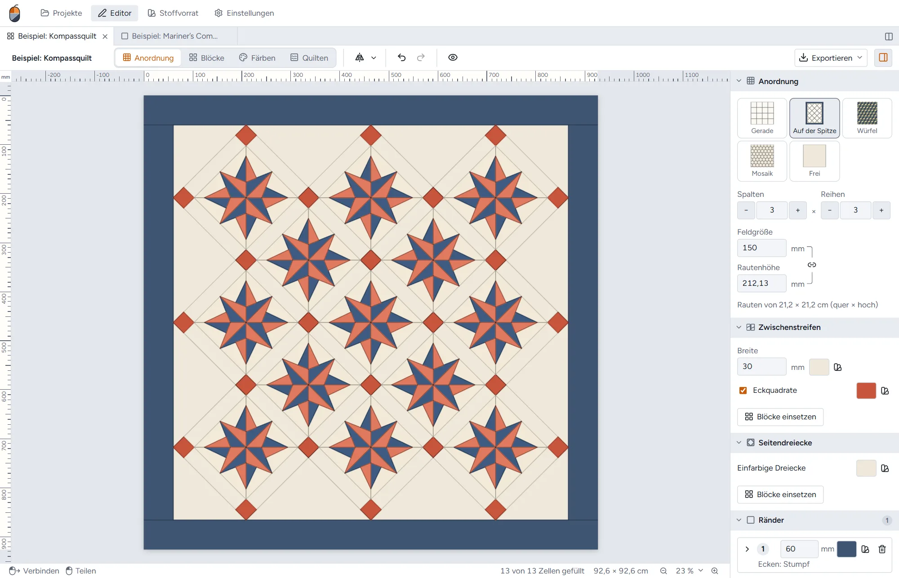Open the 23 % zoom dropdown
Screen dimensions: 899x578
click(x=689, y=571)
